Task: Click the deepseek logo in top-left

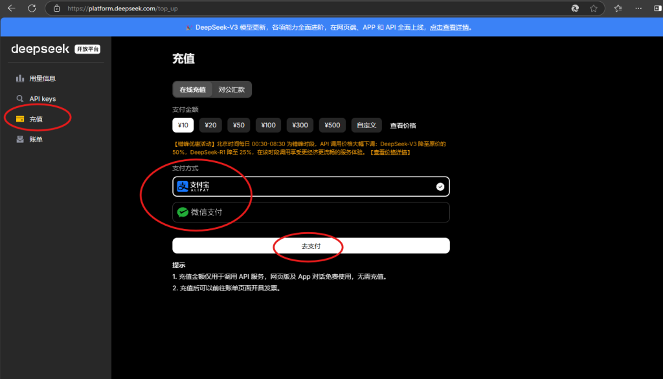Action: click(x=39, y=49)
